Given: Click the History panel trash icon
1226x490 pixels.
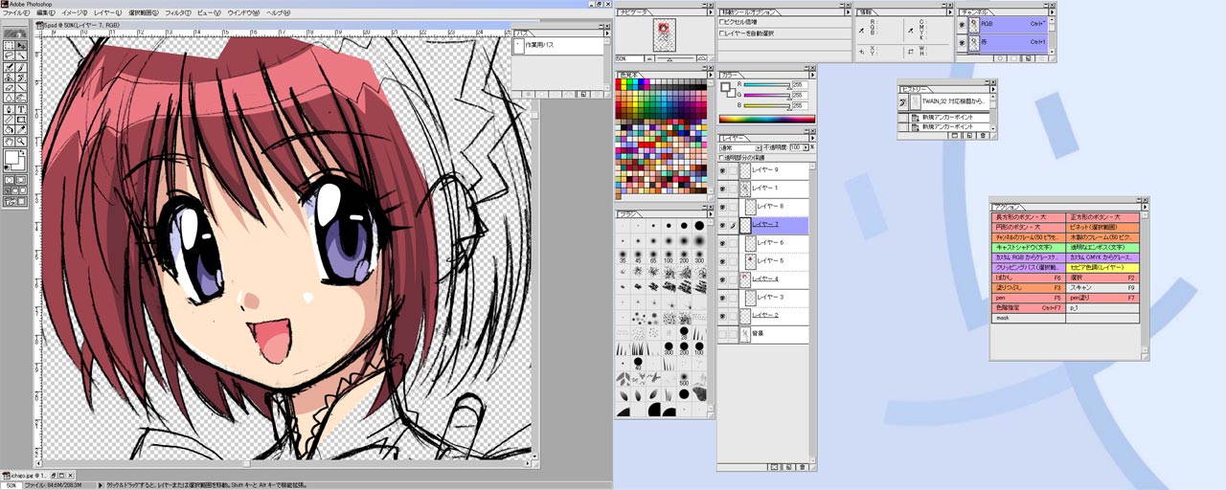Looking at the screenshot, I should [983, 135].
